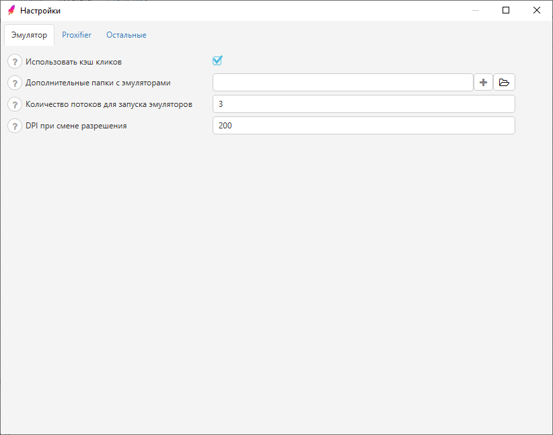Browse folders using open-folder icon
Viewport: 553px width, 435px height.
[504, 83]
